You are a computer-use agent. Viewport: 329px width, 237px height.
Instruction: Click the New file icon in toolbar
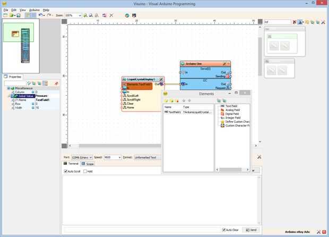[x=5, y=15]
